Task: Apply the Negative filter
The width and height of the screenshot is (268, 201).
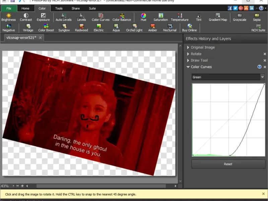Action: point(8,27)
